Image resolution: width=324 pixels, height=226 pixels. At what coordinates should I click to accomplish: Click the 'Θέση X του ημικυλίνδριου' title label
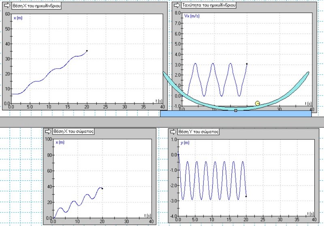tap(36, 6)
